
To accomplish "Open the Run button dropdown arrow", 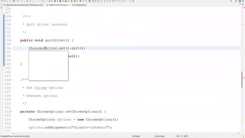I will (x=57, y=1).
